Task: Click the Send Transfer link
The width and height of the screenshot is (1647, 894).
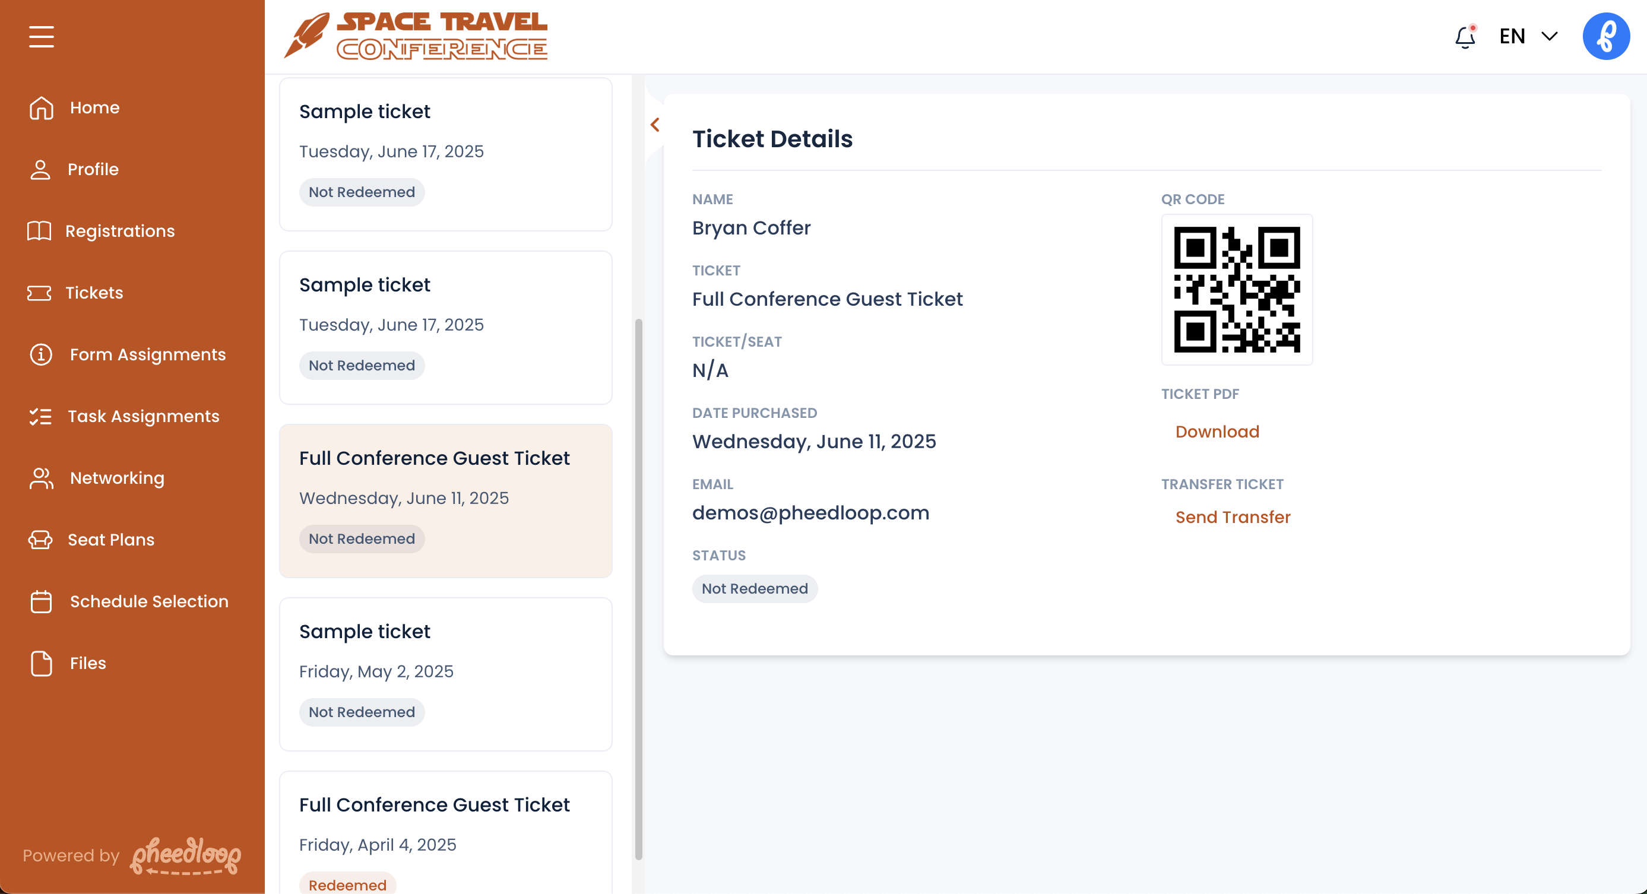Action: [x=1232, y=517]
